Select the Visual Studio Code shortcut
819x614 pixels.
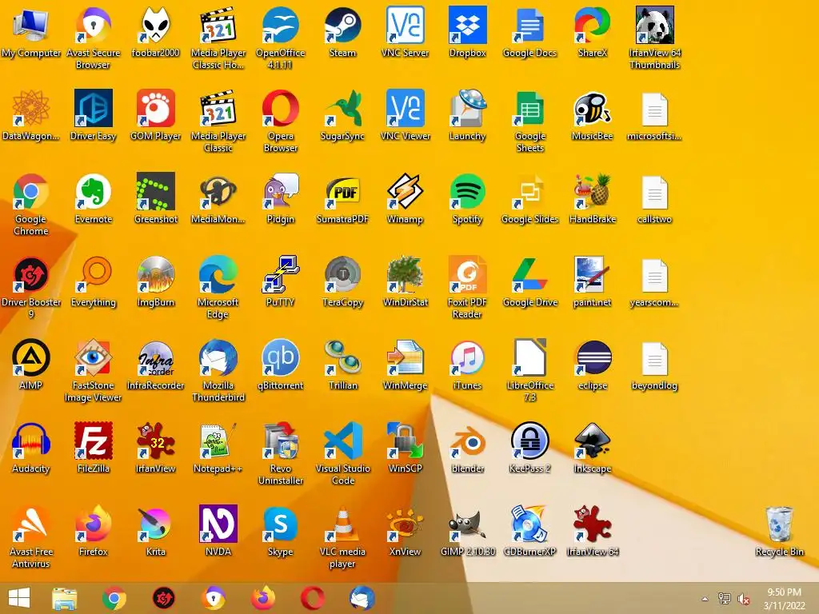pos(342,441)
